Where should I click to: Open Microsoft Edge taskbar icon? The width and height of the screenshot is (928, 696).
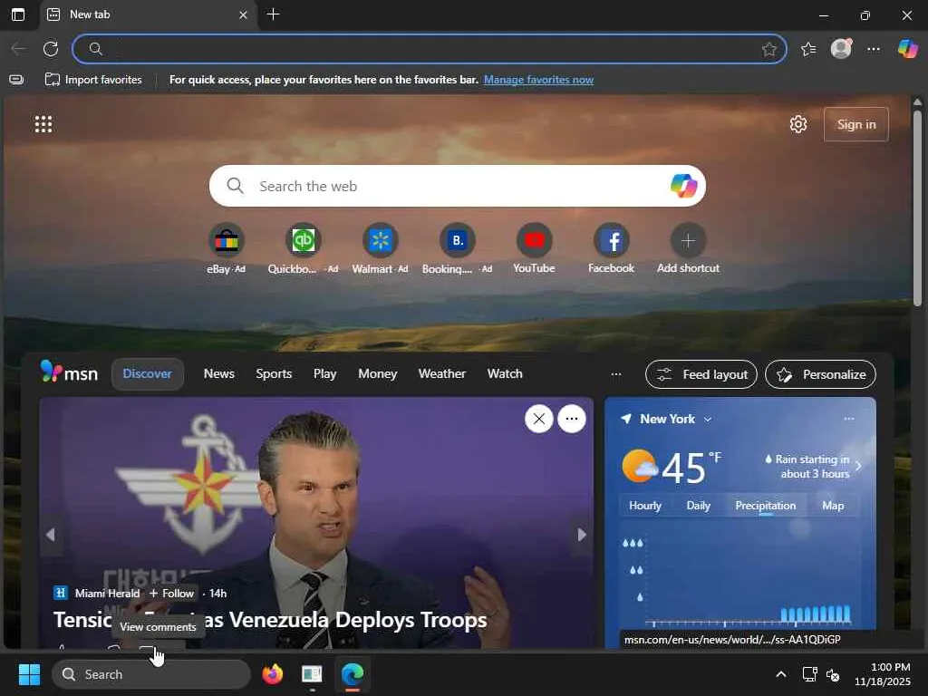[x=353, y=674]
